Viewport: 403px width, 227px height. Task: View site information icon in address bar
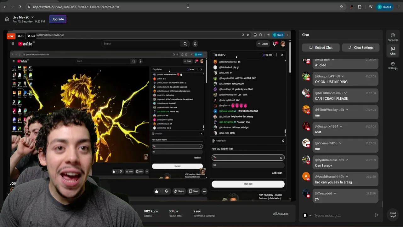click(29, 7)
